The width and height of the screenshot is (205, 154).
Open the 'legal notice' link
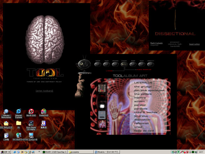point(194,44)
